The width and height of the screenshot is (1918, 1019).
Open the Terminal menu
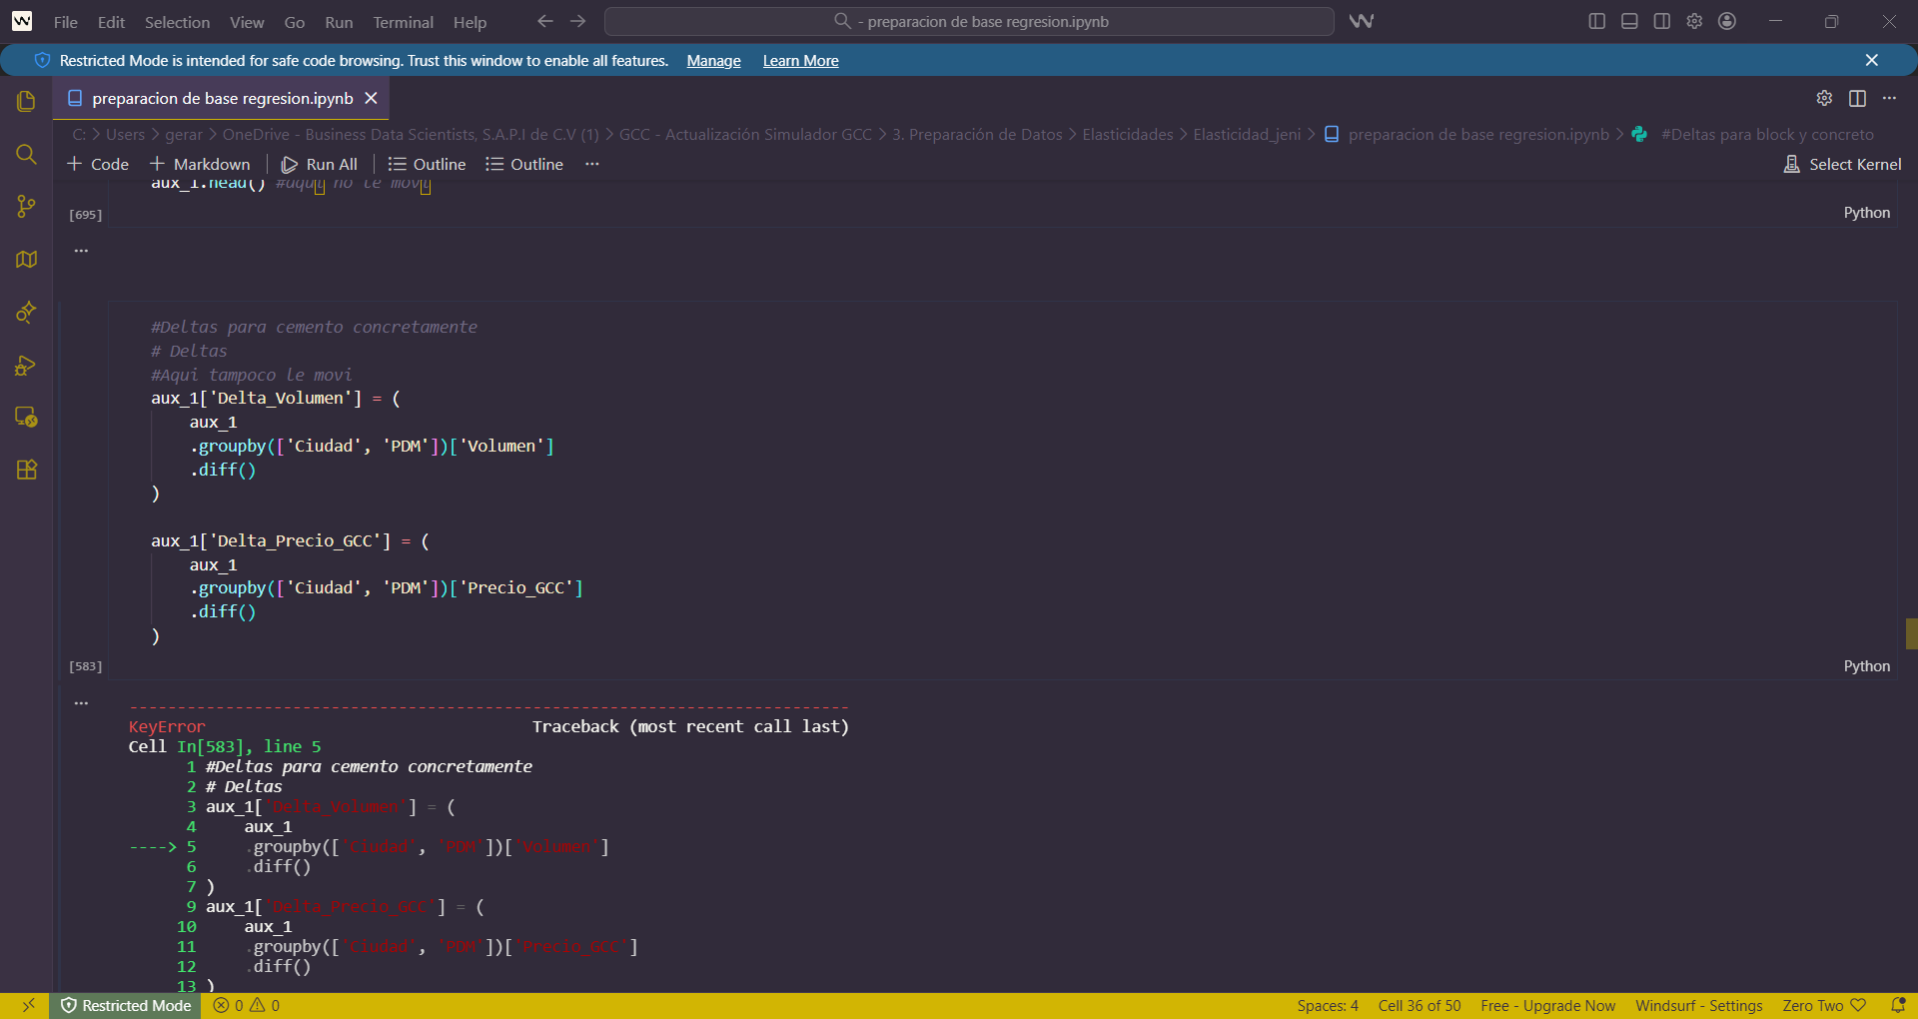(403, 22)
